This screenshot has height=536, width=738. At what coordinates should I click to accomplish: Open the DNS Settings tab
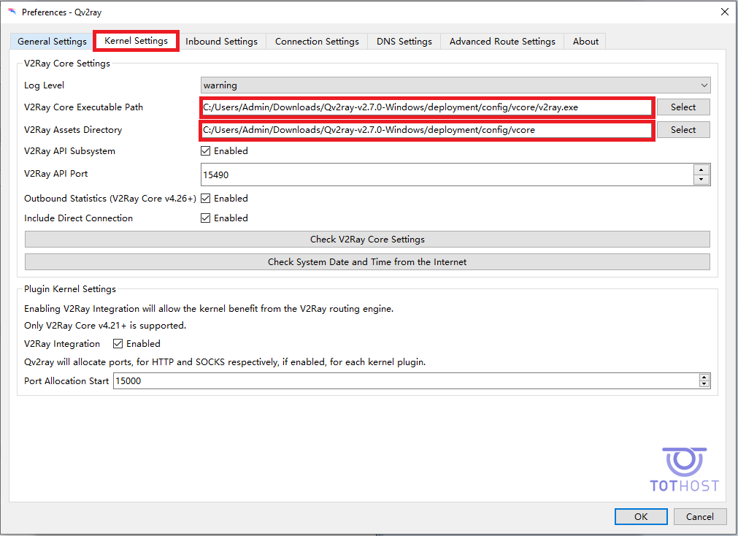click(x=404, y=42)
